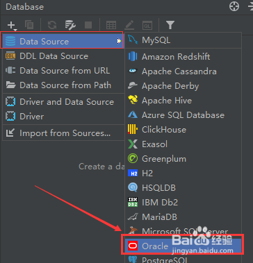Click the table editor toolbar icon
The width and height of the screenshot is (253, 263).
coord(111,25)
